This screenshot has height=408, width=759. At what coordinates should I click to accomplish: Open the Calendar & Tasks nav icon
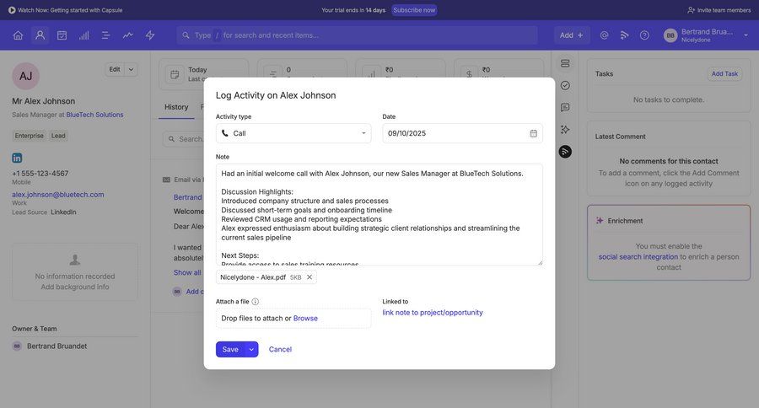(62, 35)
